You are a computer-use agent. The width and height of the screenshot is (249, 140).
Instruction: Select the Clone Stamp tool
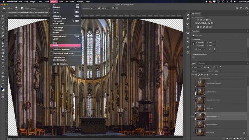pos(3,43)
